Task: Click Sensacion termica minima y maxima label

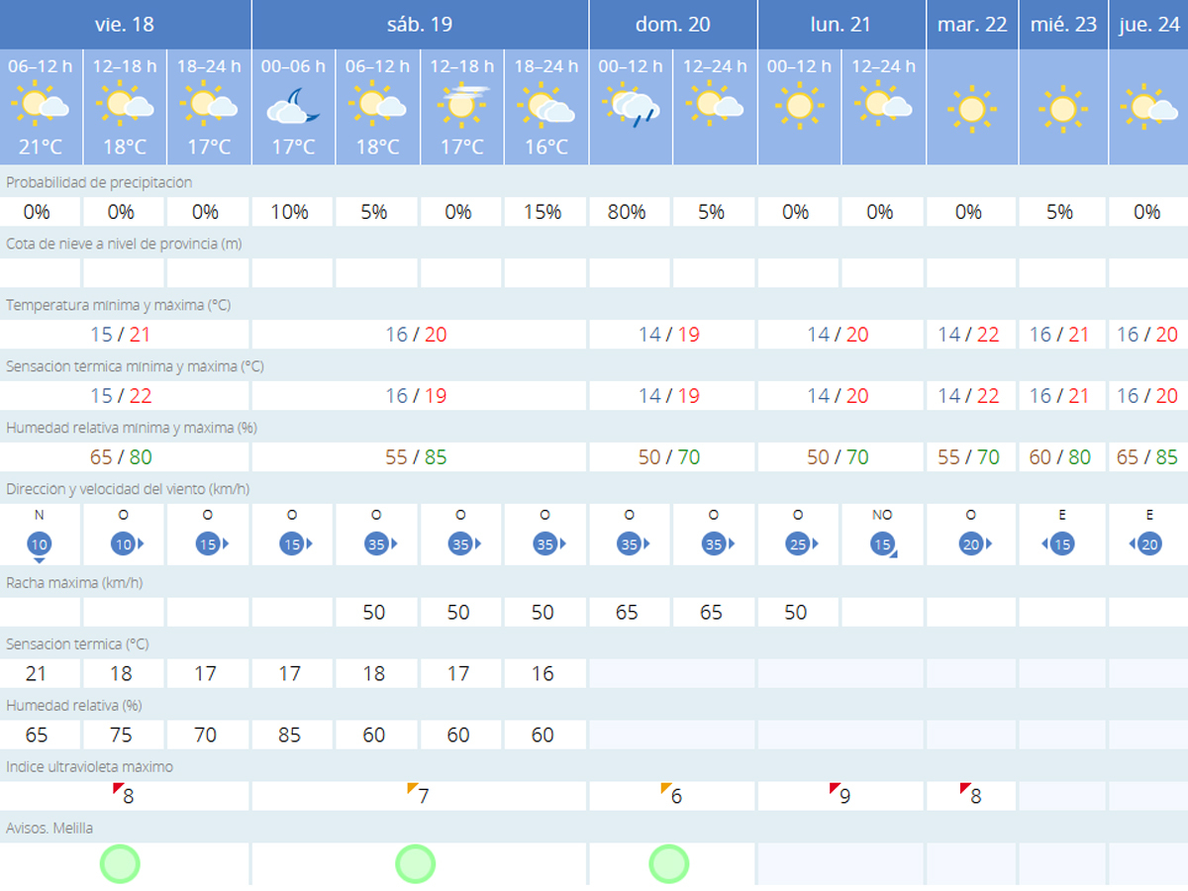Action: [135, 366]
